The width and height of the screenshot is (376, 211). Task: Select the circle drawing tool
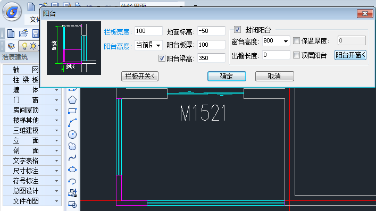[72, 134]
